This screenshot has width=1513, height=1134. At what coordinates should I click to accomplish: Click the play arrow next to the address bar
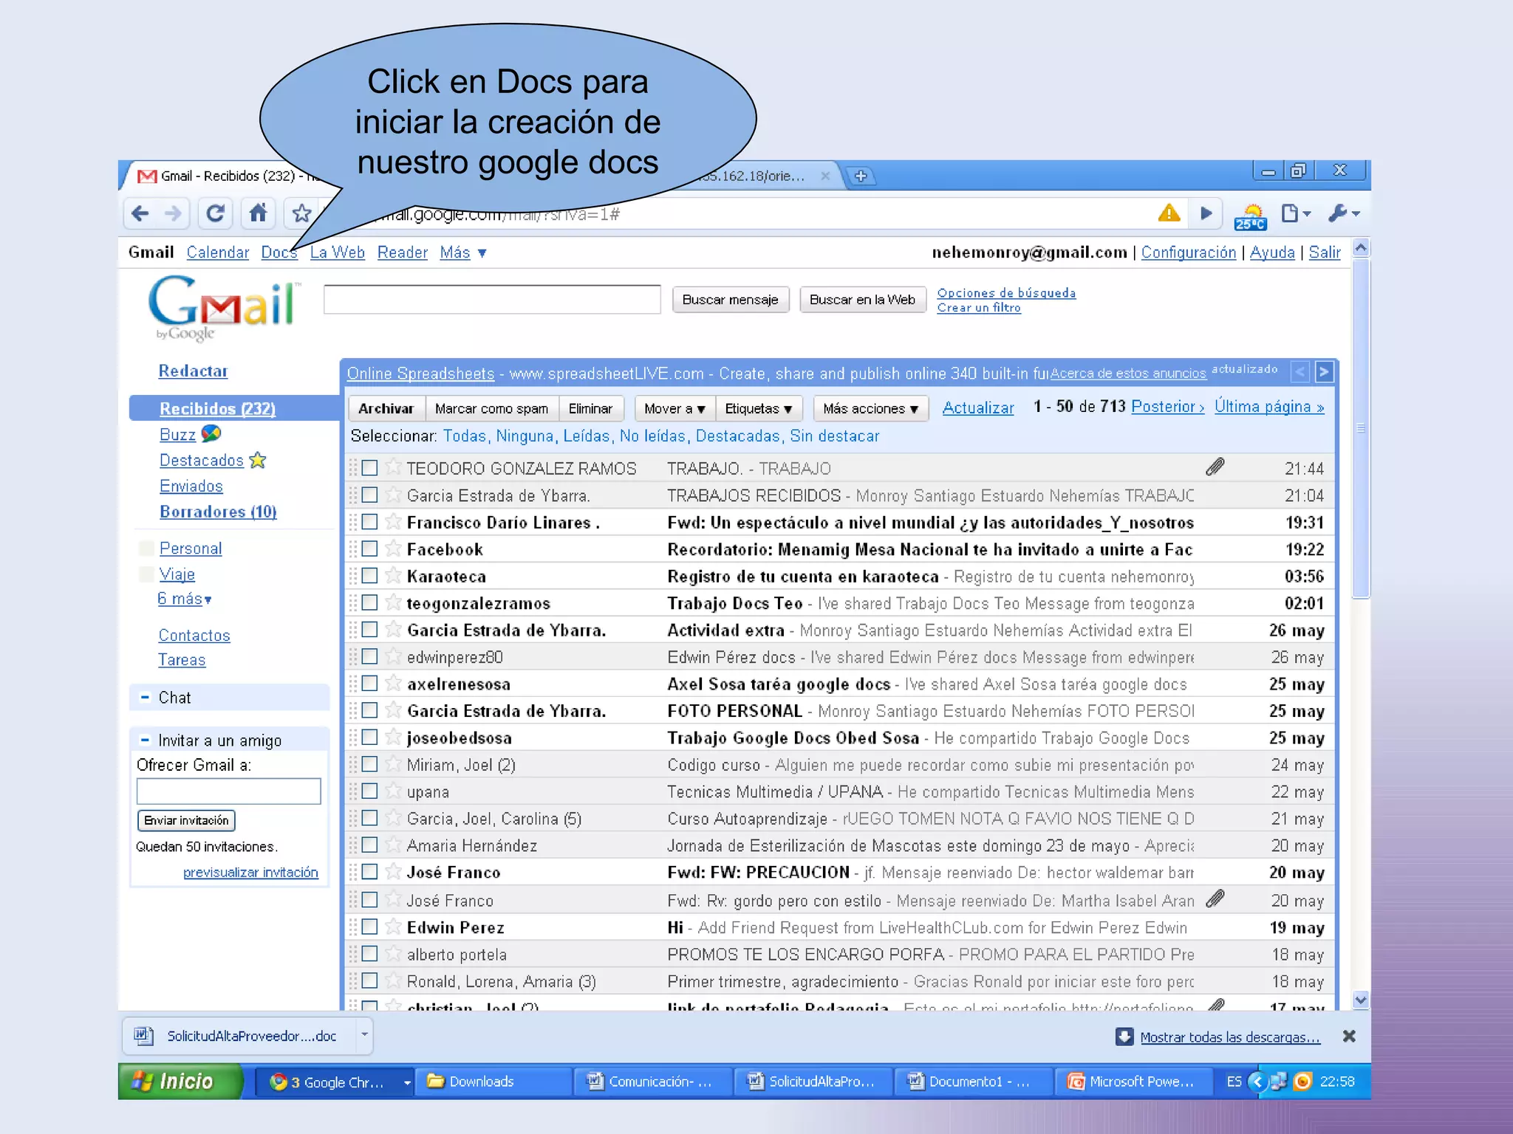[x=1206, y=213]
